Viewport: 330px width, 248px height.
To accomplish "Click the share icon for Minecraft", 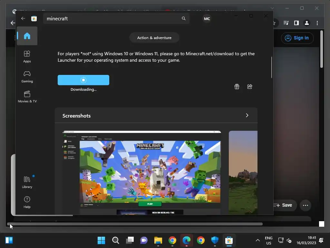I will [x=250, y=87].
